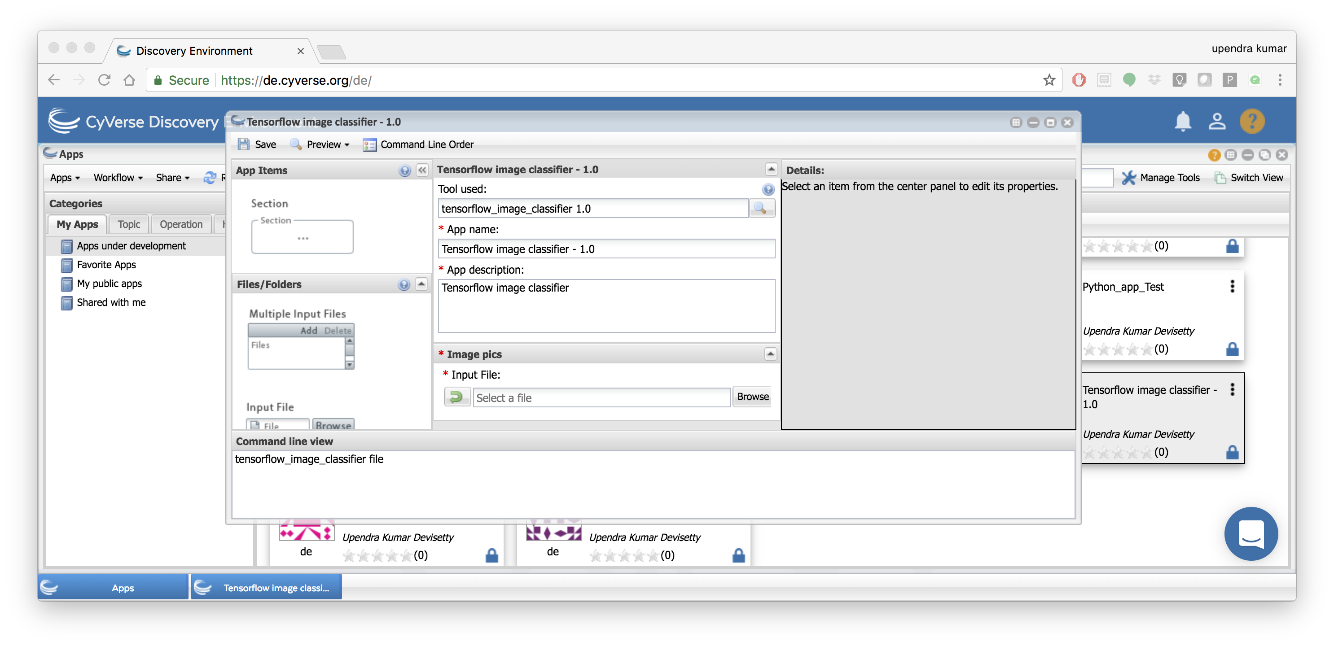Screen dimensions: 1334x646
Task: Click the browser reload icon
Action: click(x=104, y=80)
